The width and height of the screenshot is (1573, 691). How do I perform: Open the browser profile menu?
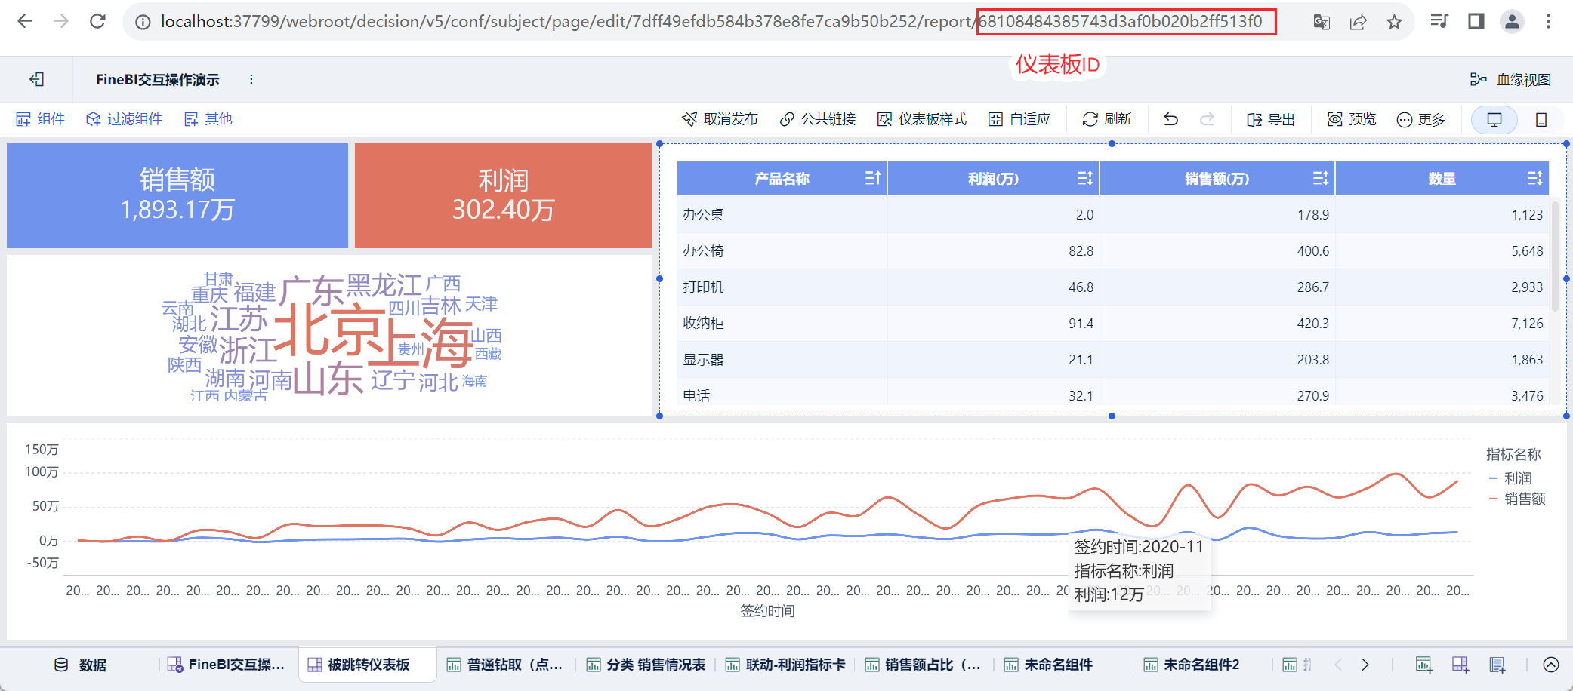pos(1512,21)
